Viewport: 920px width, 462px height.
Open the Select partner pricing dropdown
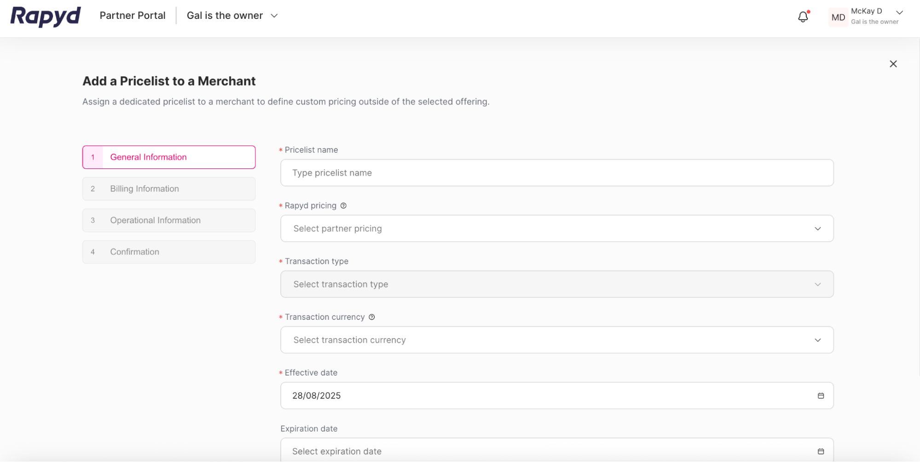[557, 228]
